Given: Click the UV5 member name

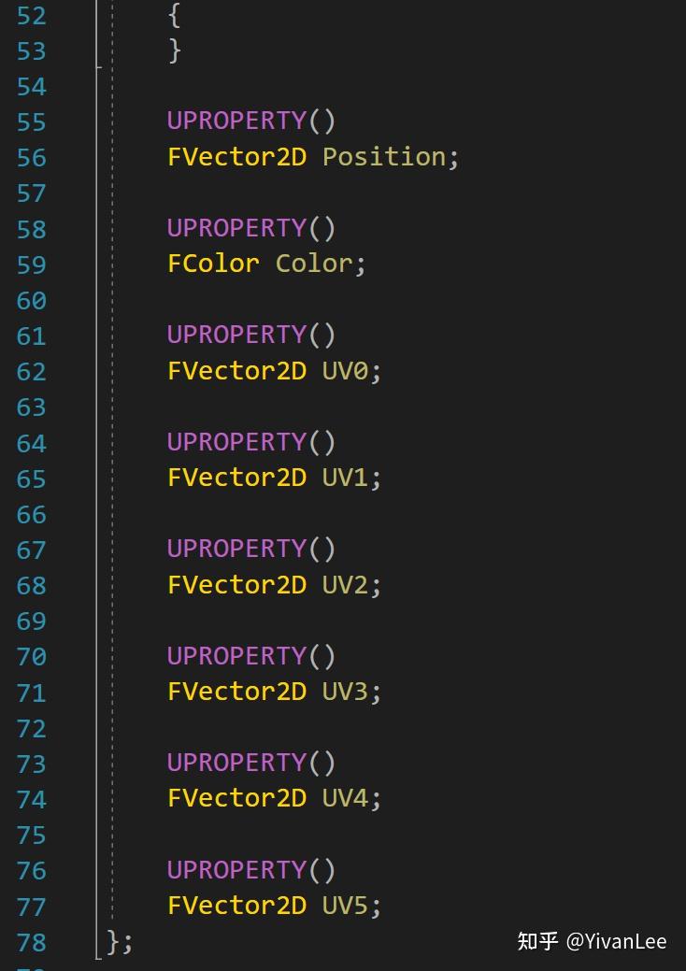Looking at the screenshot, I should coord(345,906).
